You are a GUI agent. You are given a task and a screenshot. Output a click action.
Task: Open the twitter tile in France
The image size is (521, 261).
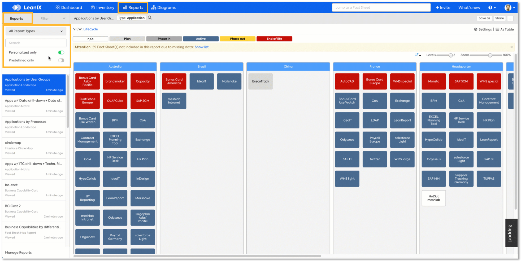375,159
